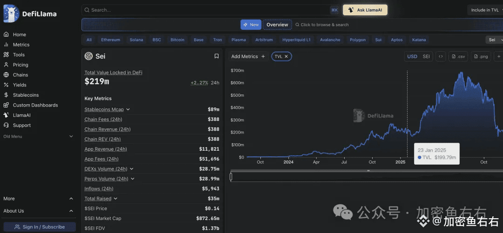This screenshot has width=503, height=233.
Task: Download chart as .png
Action: click(x=480, y=56)
